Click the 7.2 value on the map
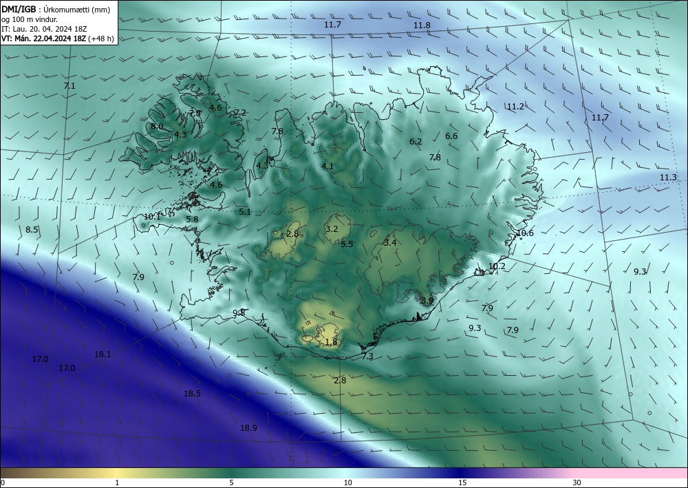Image resolution: width=688 pixels, height=488 pixels. (240, 113)
